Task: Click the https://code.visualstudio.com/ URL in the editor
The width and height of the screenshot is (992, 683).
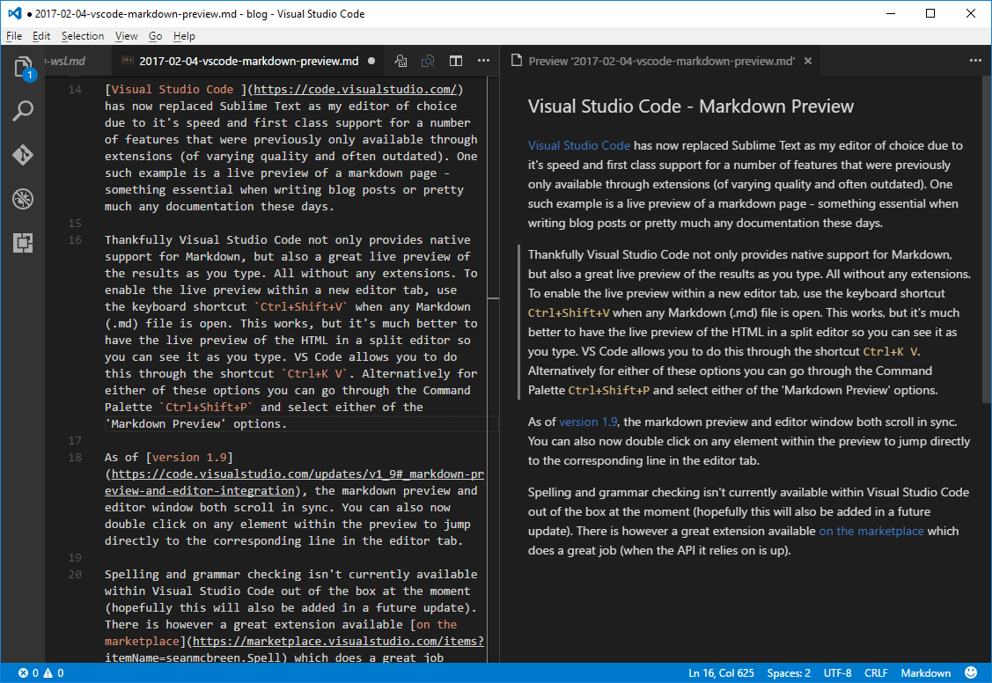Action: (355, 89)
